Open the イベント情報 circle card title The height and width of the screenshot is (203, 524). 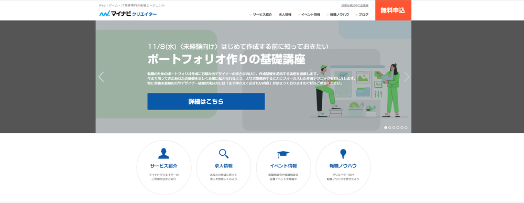pyautogui.click(x=283, y=166)
